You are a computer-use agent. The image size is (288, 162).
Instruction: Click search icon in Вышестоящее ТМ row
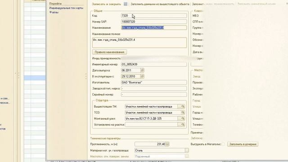pyautogui.click(x=183, y=106)
